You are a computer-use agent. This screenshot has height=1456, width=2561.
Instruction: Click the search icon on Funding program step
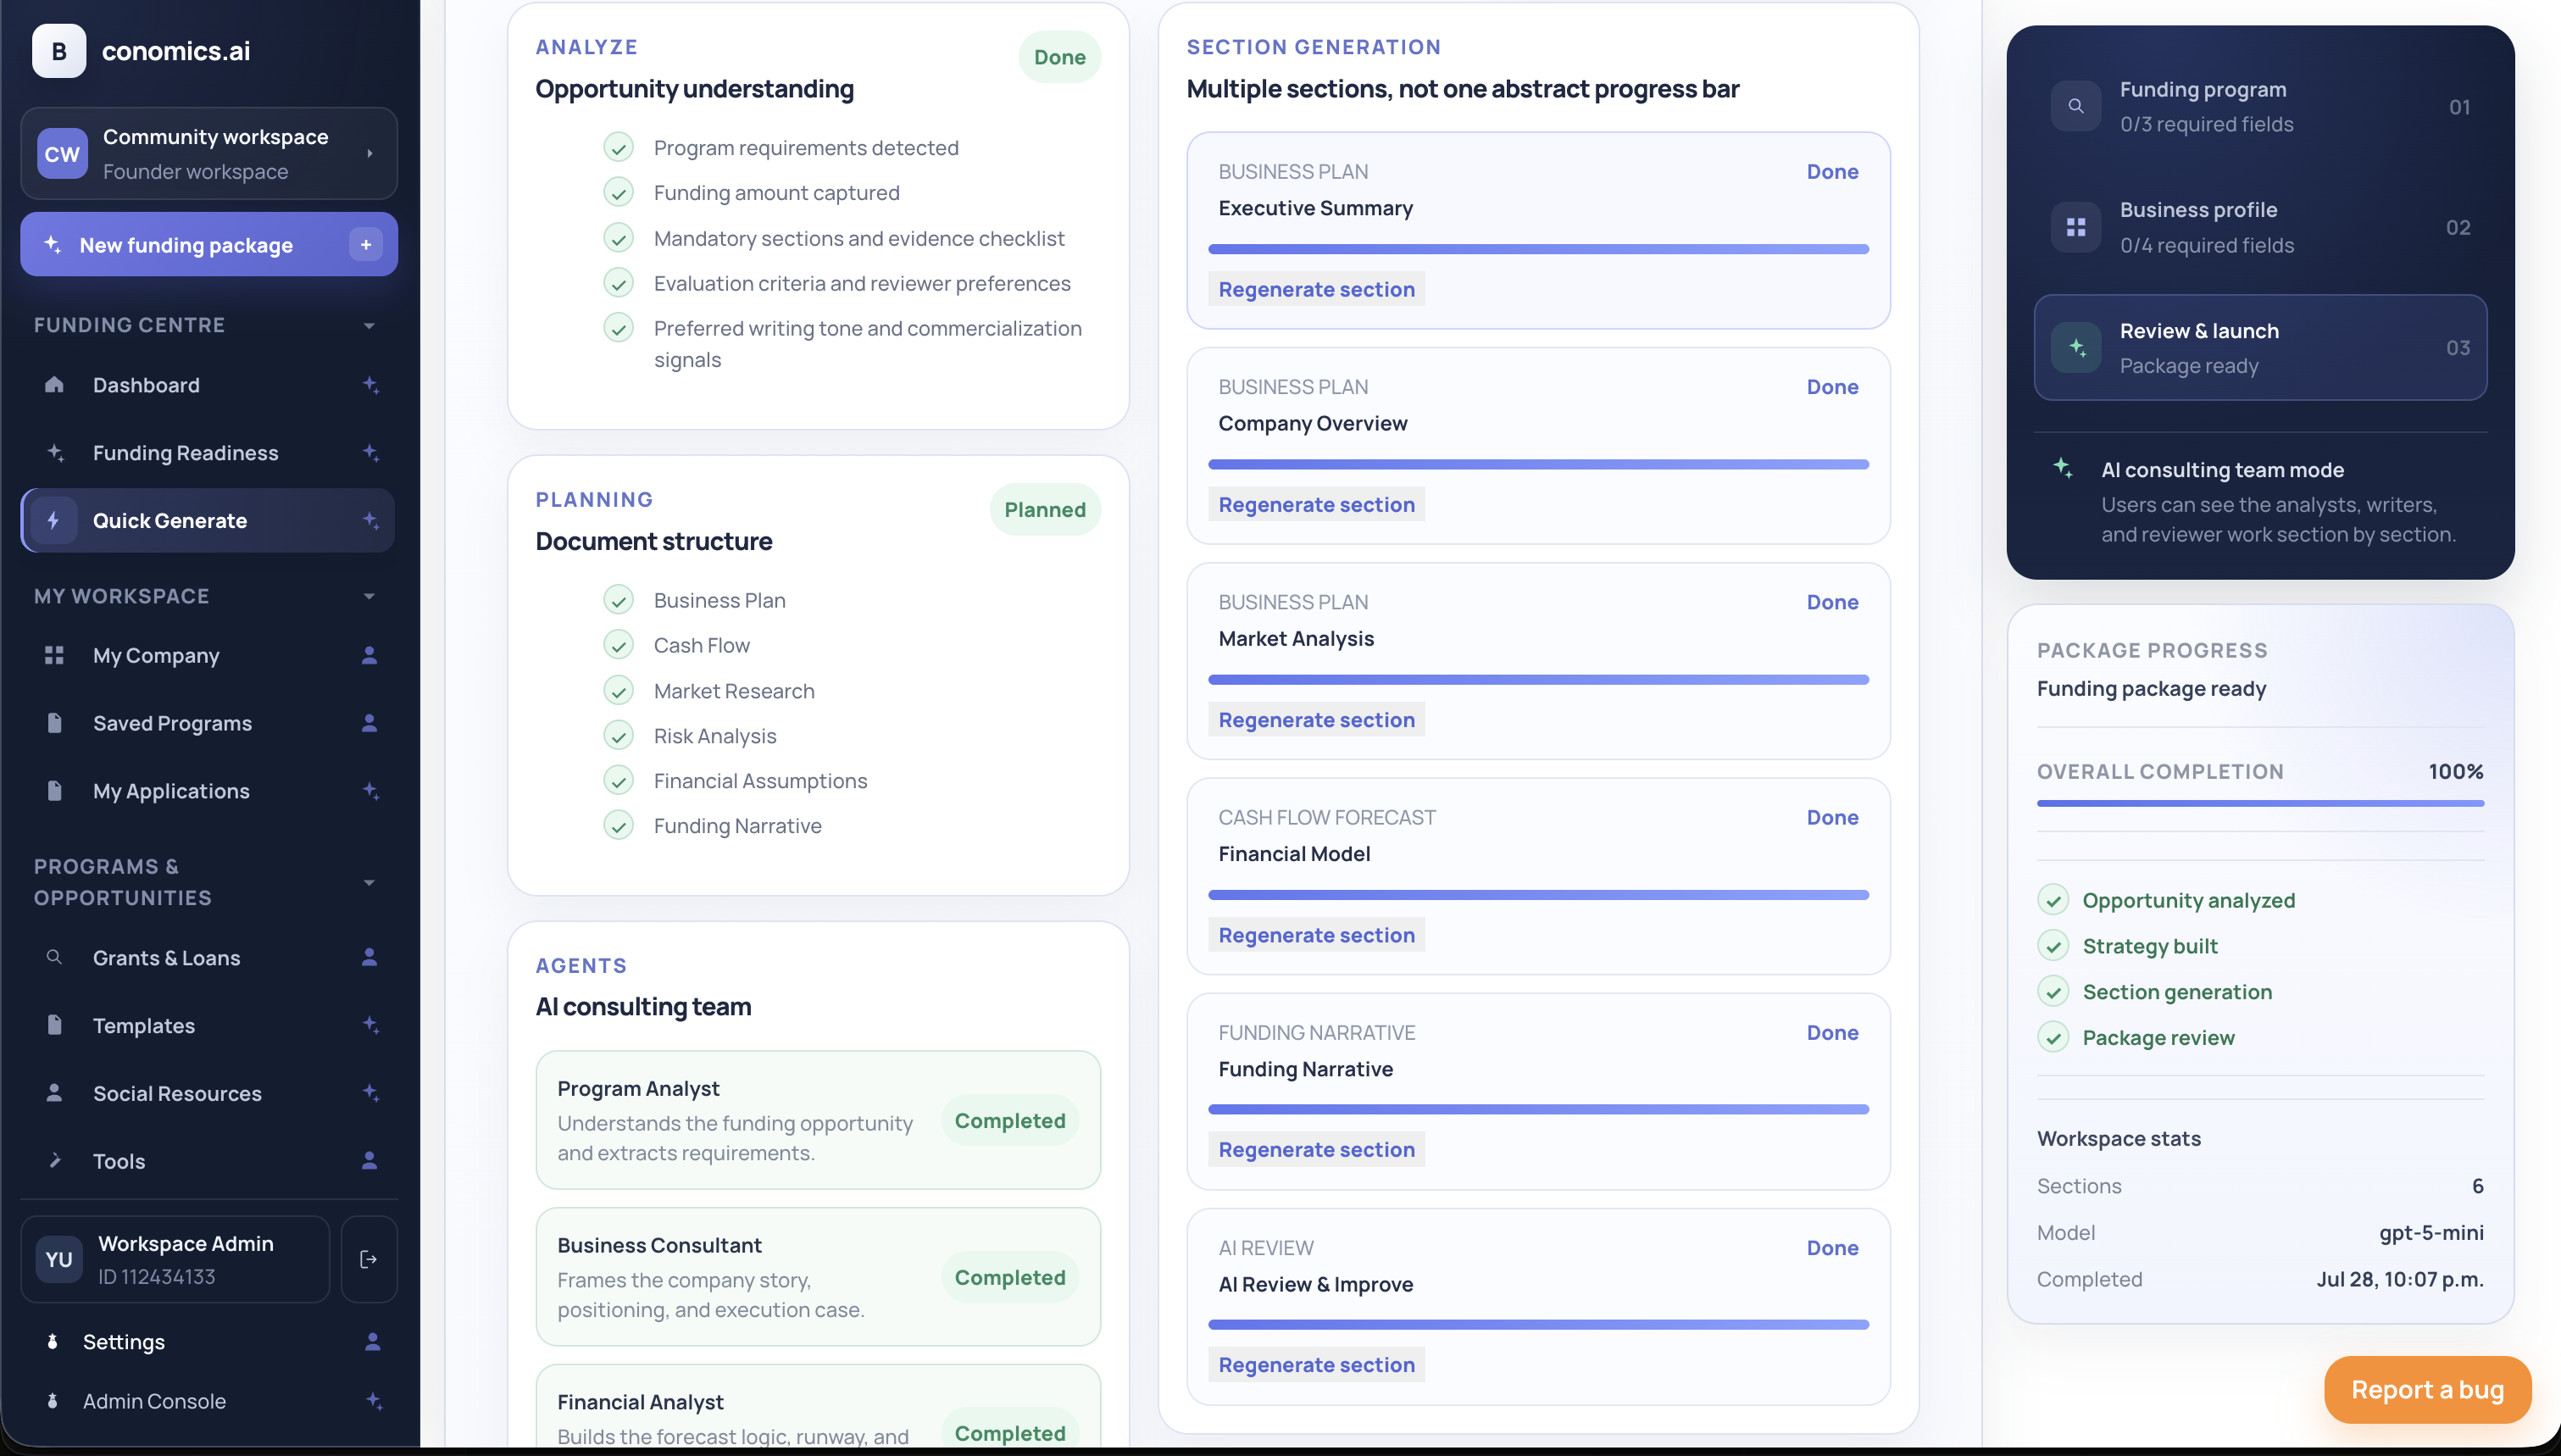tap(2076, 106)
